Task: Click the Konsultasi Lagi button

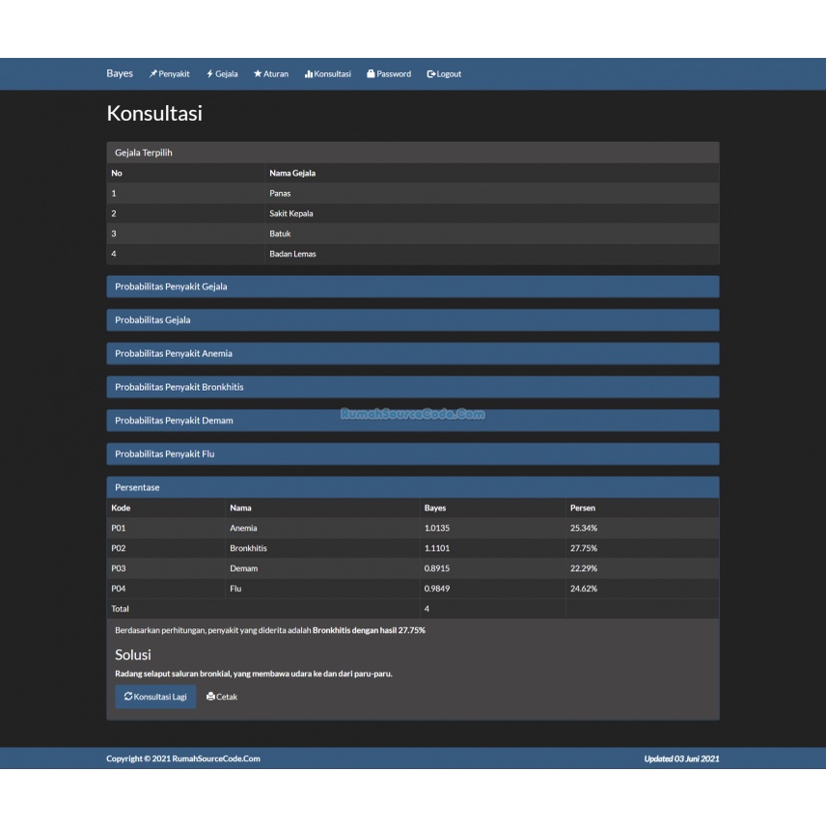Action: point(155,696)
